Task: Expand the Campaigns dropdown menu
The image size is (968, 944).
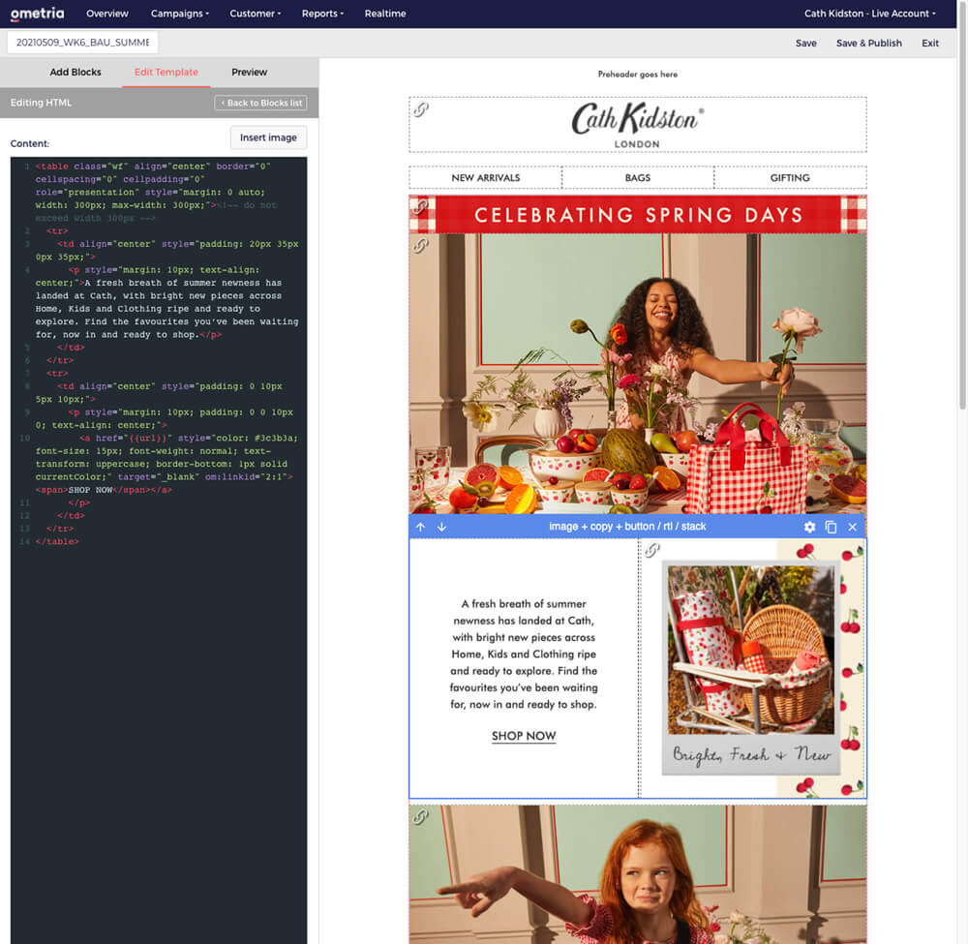Action: pyautogui.click(x=180, y=13)
